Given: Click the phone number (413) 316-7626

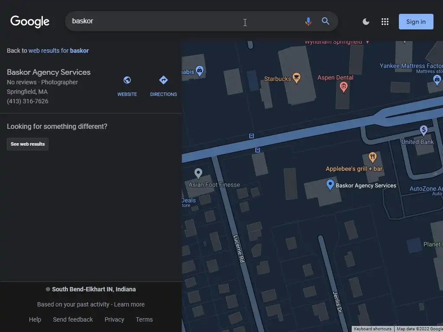Looking at the screenshot, I should [27, 101].
